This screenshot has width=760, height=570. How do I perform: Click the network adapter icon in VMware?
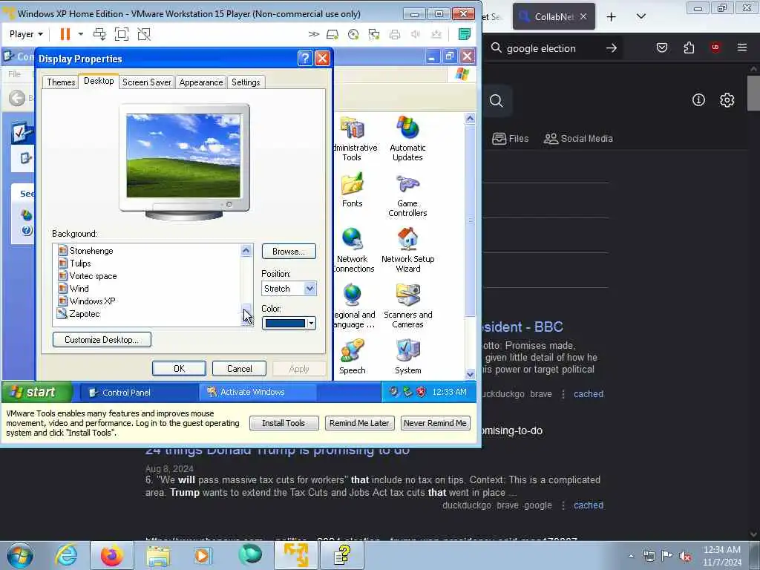(x=374, y=34)
